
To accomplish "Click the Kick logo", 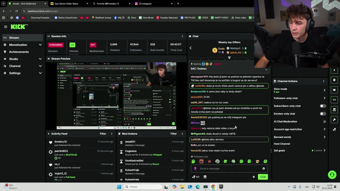I will click(x=19, y=27).
